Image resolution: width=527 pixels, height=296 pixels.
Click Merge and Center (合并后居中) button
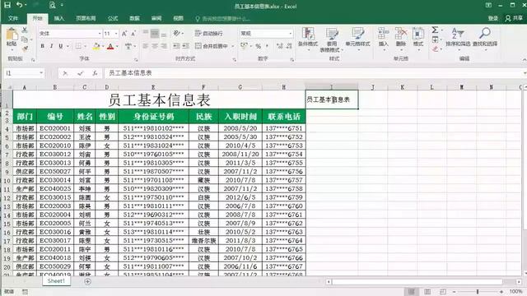pos(212,46)
